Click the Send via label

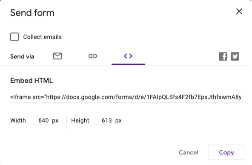22,57
